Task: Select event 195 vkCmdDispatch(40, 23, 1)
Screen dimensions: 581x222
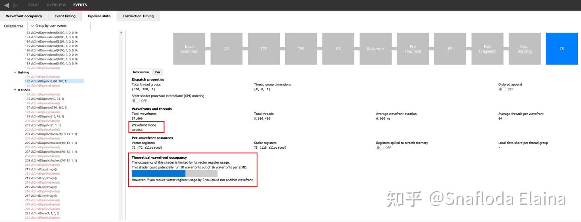Action: pyautogui.click(x=44, y=99)
